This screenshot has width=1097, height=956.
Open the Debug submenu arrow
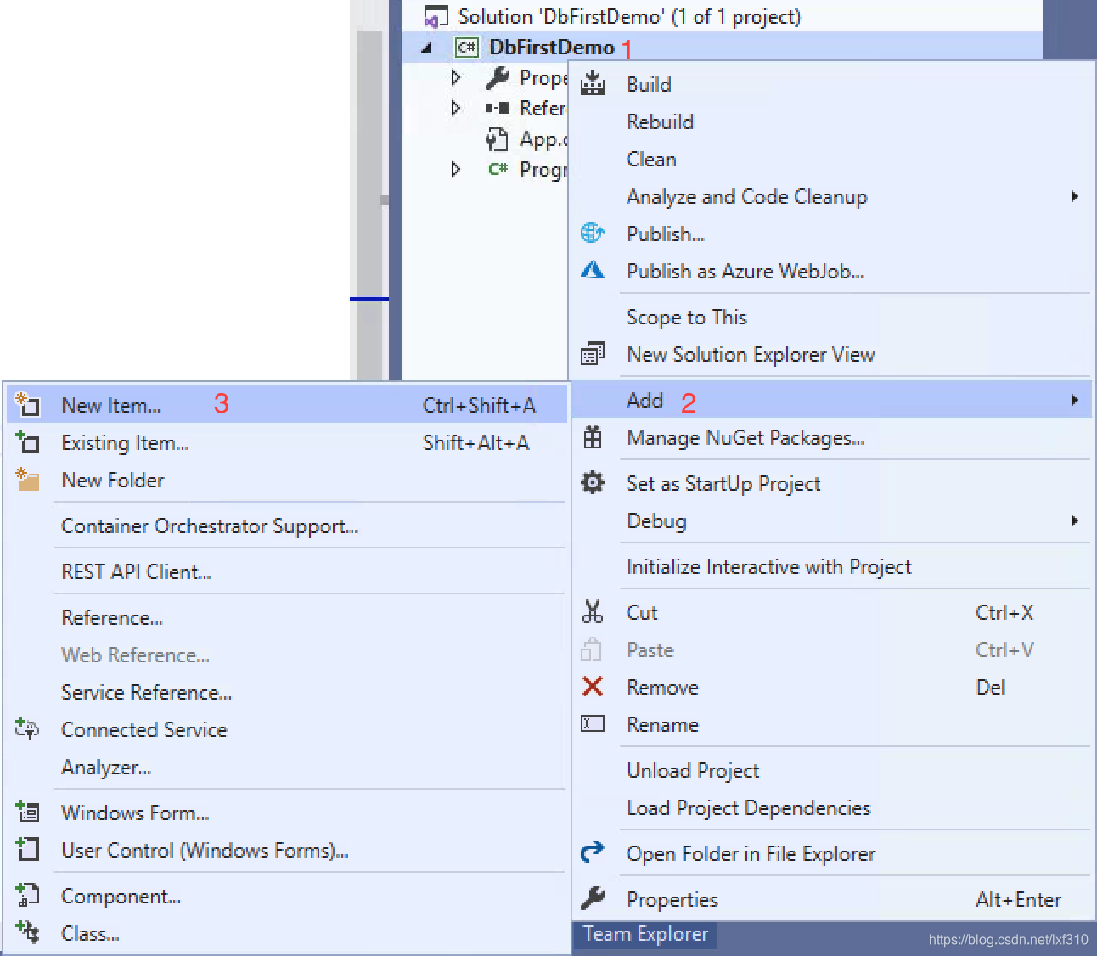(x=1076, y=520)
